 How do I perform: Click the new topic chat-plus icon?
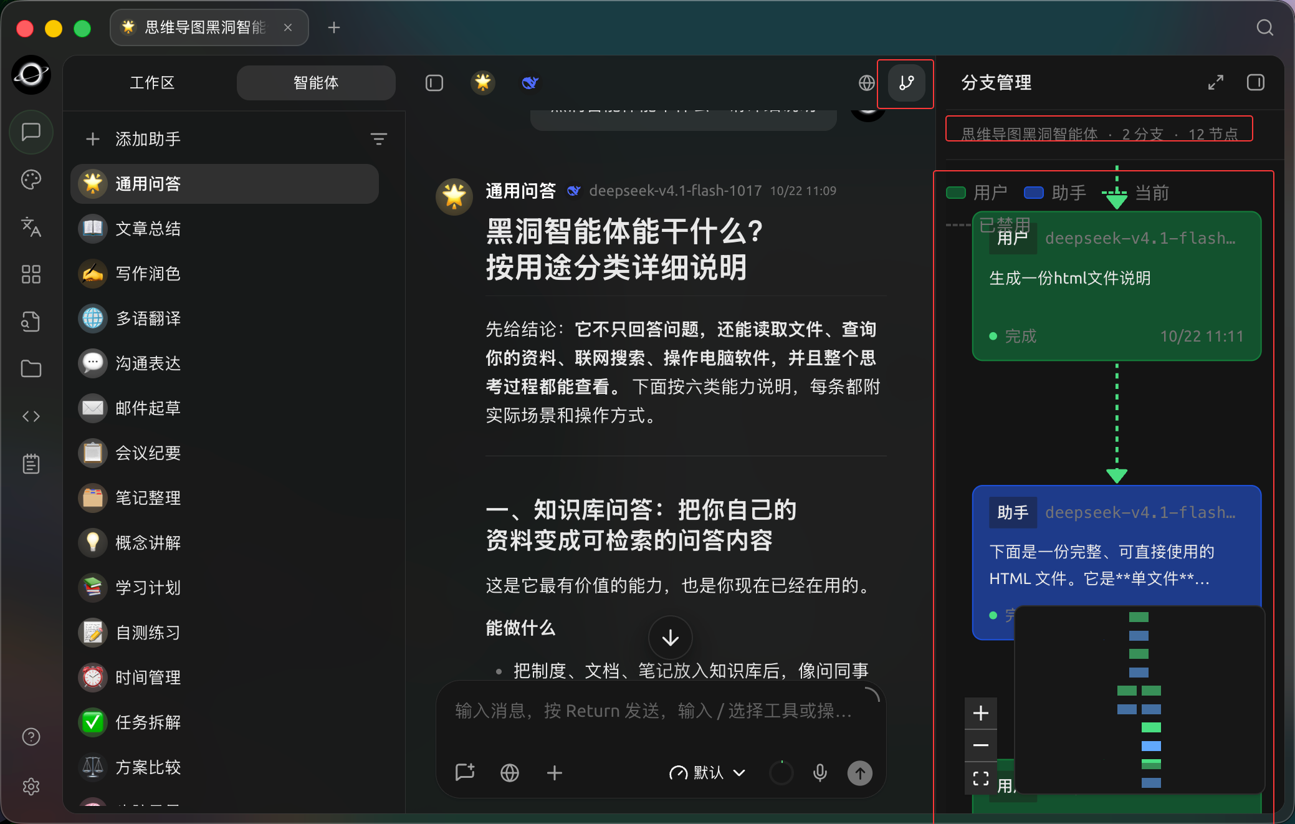coord(465,773)
